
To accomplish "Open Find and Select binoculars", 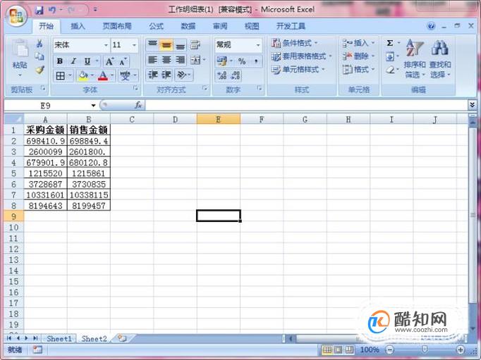I will pyautogui.click(x=440, y=58).
